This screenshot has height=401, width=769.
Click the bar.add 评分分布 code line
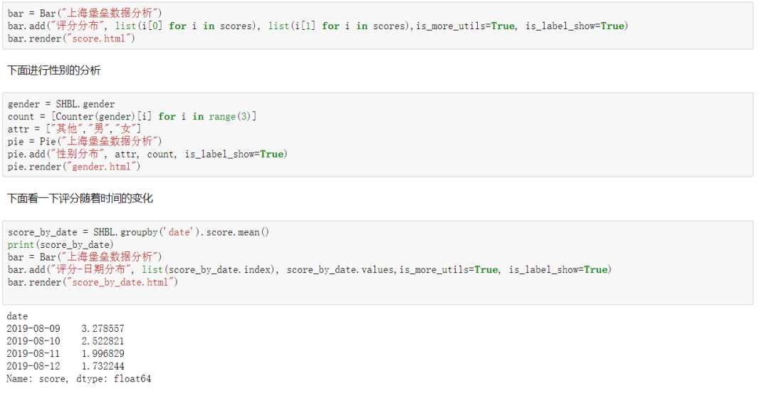tap(318, 26)
